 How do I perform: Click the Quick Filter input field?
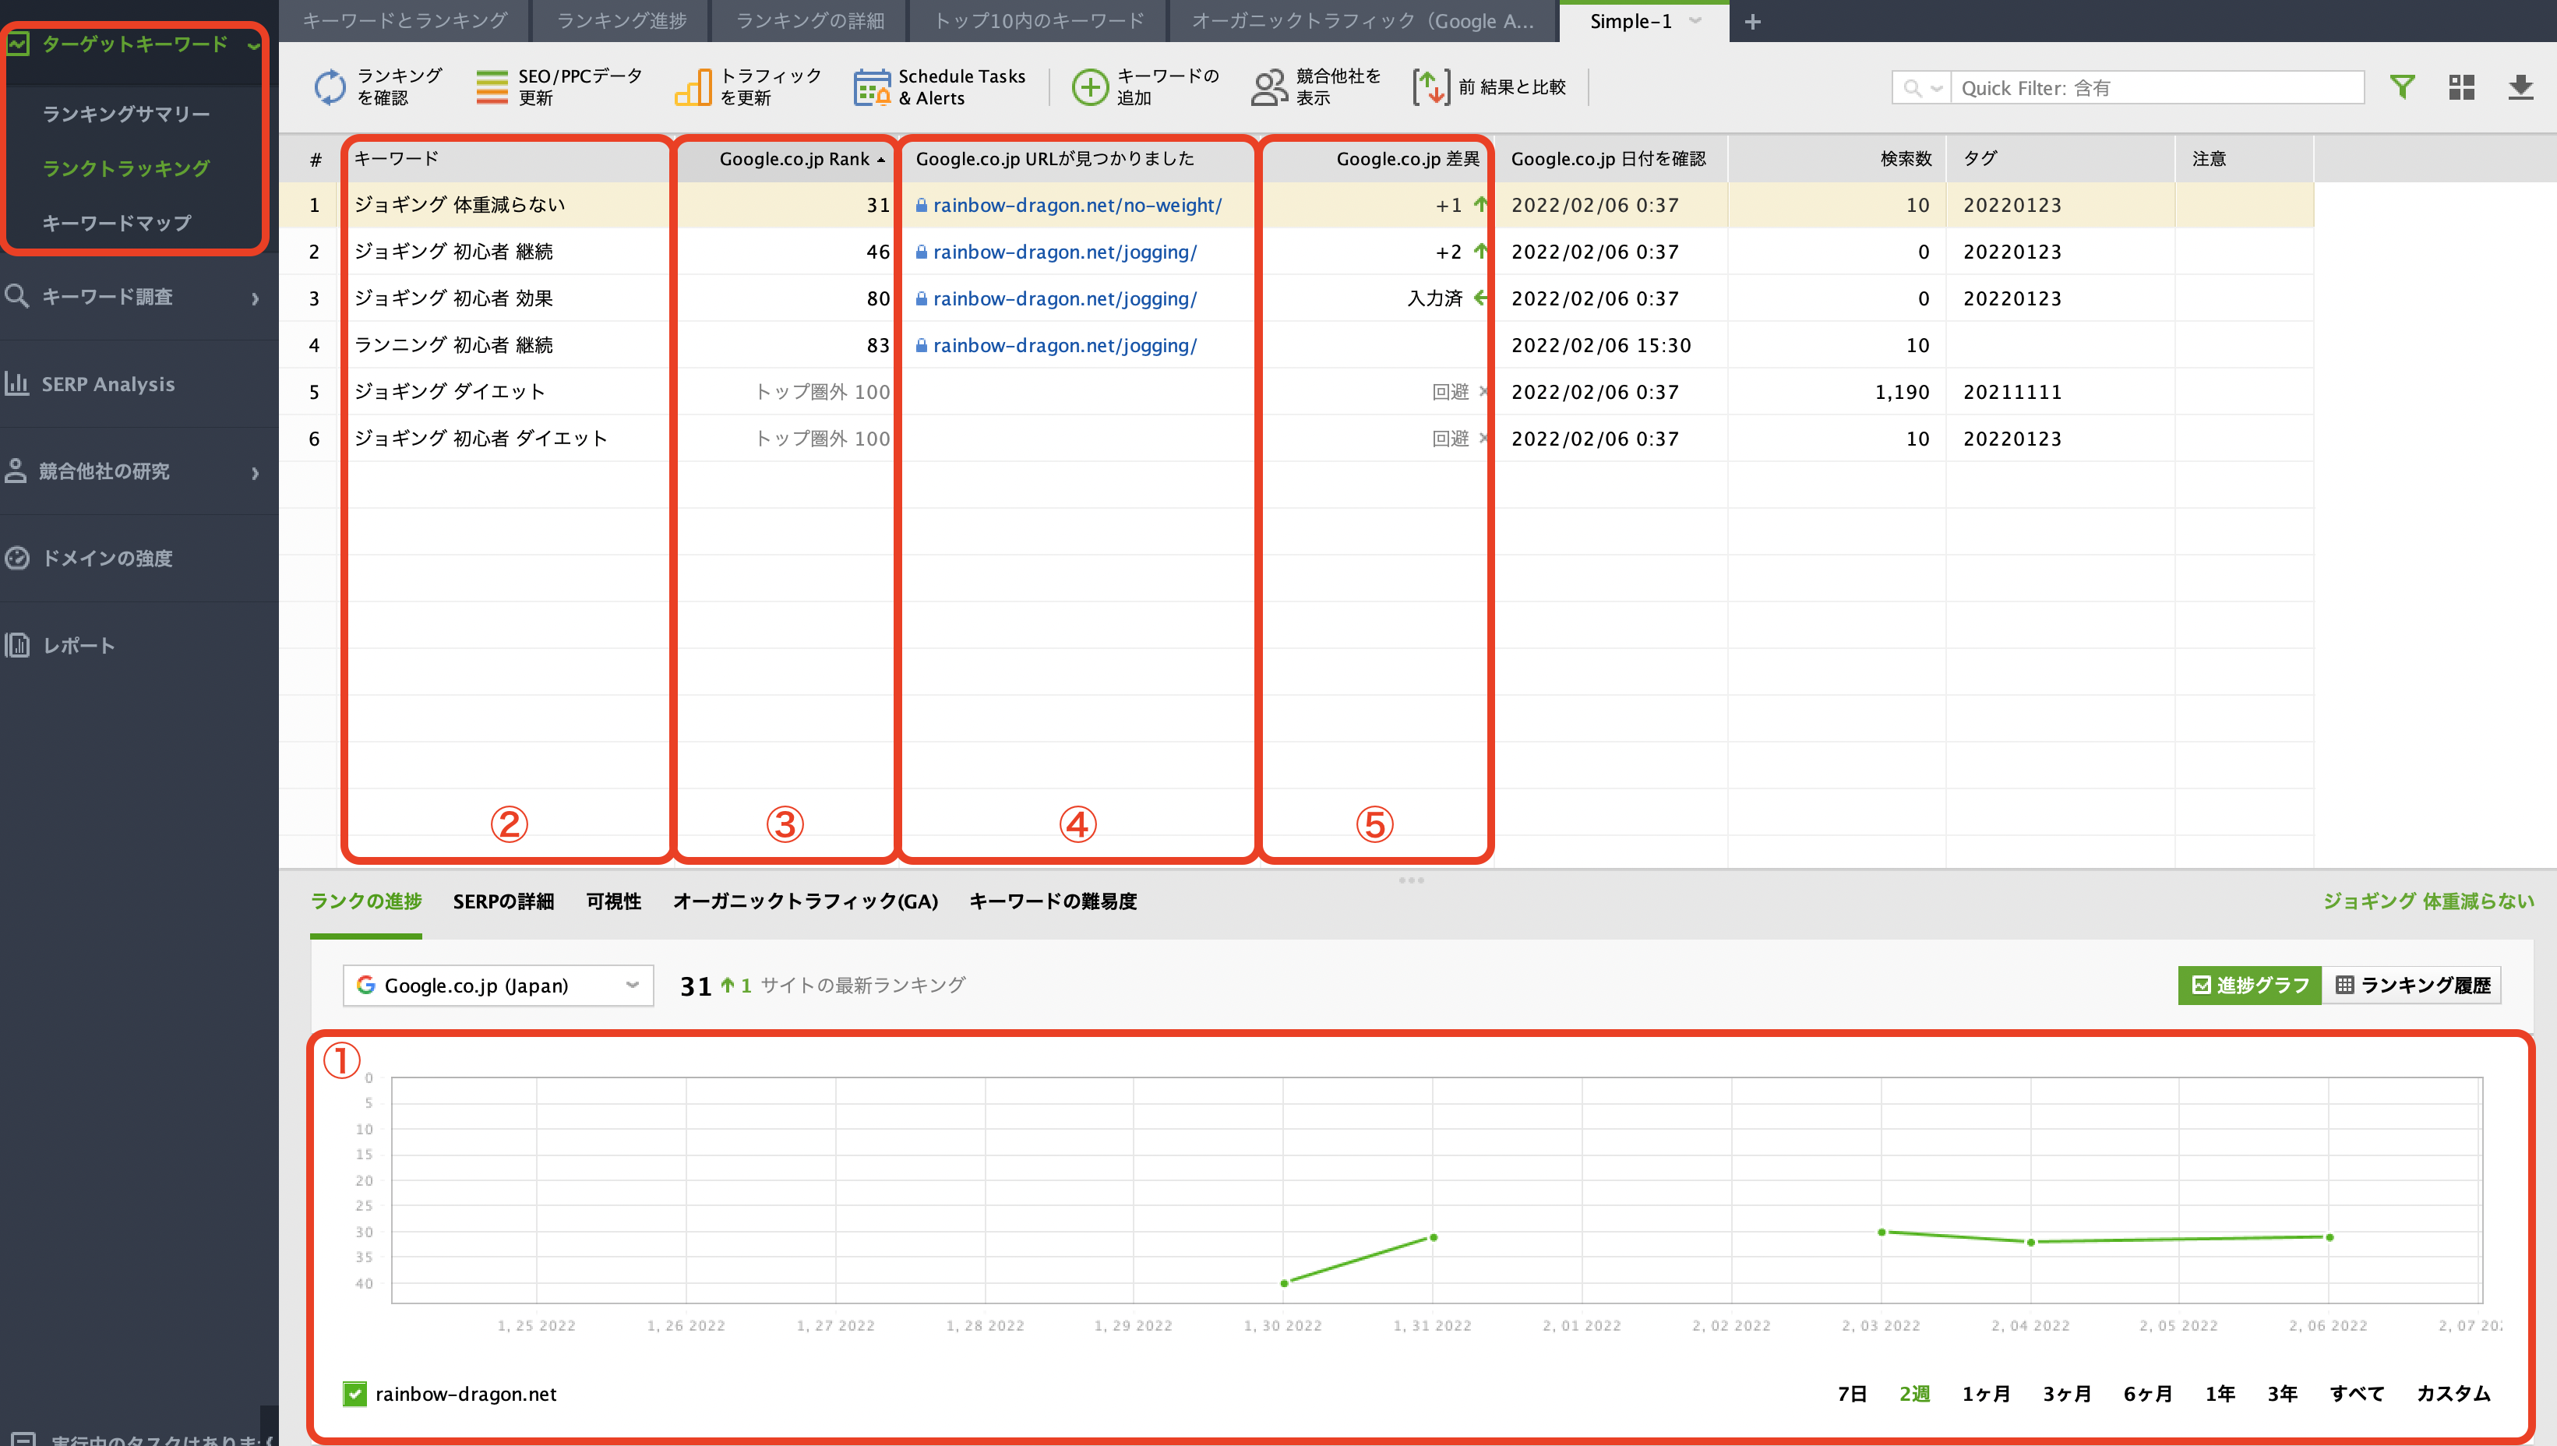2157,88
